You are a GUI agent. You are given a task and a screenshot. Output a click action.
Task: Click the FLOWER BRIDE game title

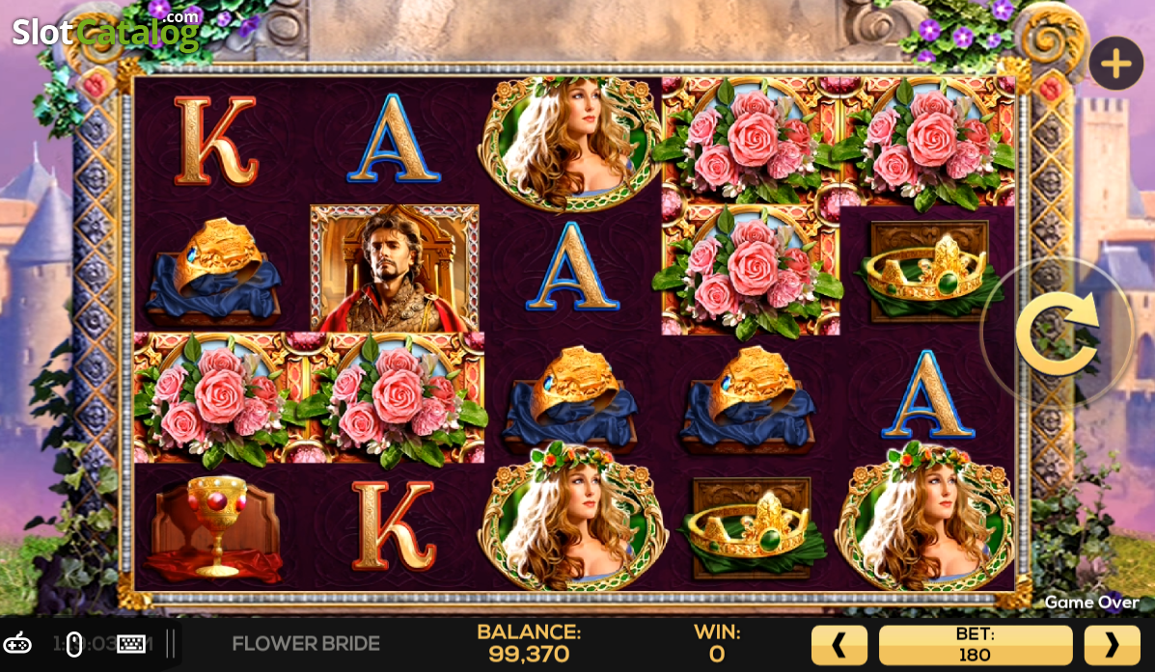pos(306,644)
